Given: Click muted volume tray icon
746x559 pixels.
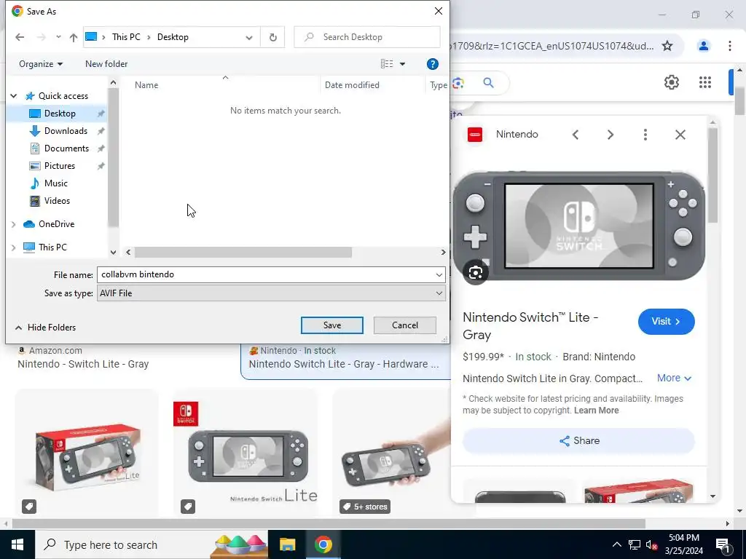Looking at the screenshot, I should click(651, 544).
